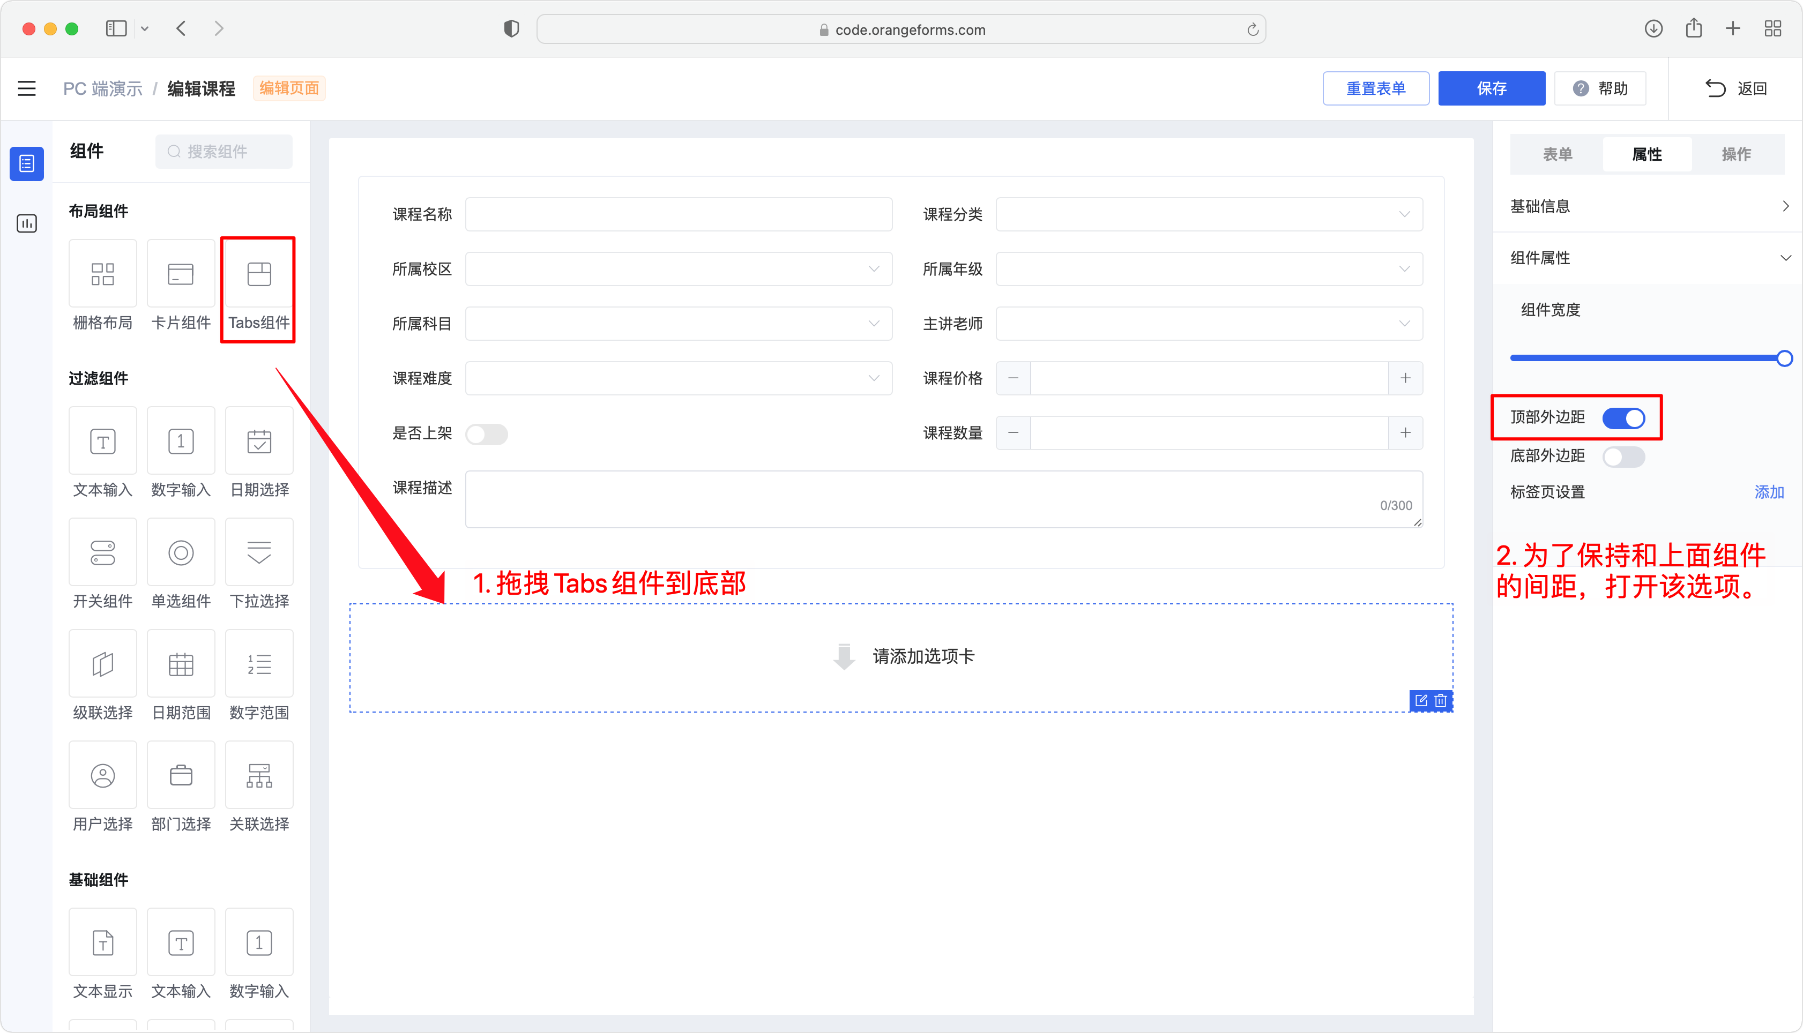Screen dimensions: 1803x1033
Task: Open the 课程难度 dropdown
Action: click(x=679, y=378)
